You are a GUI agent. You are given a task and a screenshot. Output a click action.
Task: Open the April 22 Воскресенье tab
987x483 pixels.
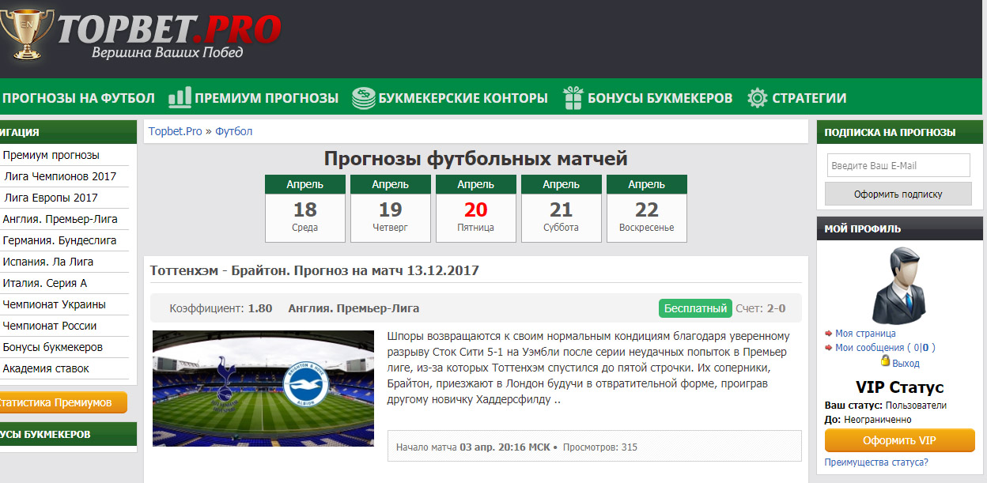point(646,208)
